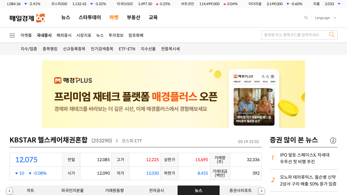
Task: Click the 05.19 15:32 timestamp
Action: (x=249, y=141)
